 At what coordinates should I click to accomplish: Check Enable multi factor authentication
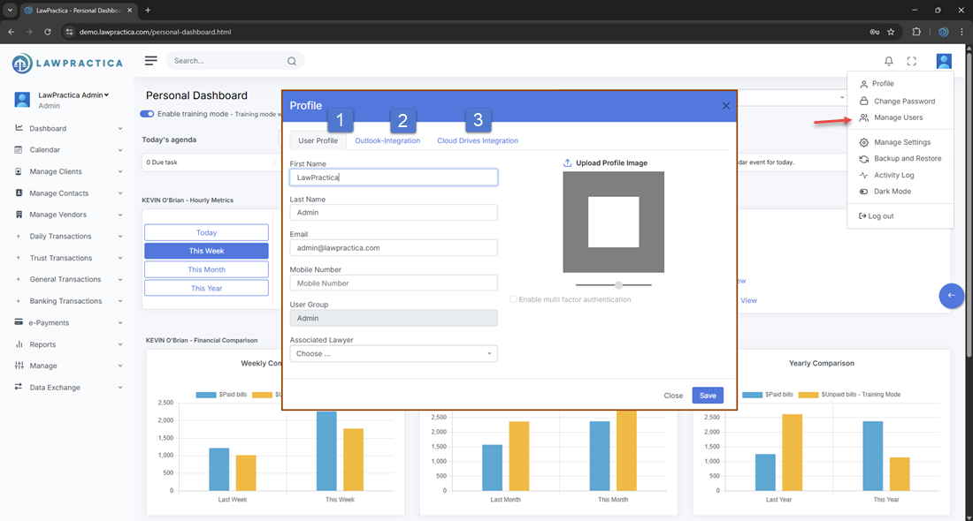[x=514, y=299]
